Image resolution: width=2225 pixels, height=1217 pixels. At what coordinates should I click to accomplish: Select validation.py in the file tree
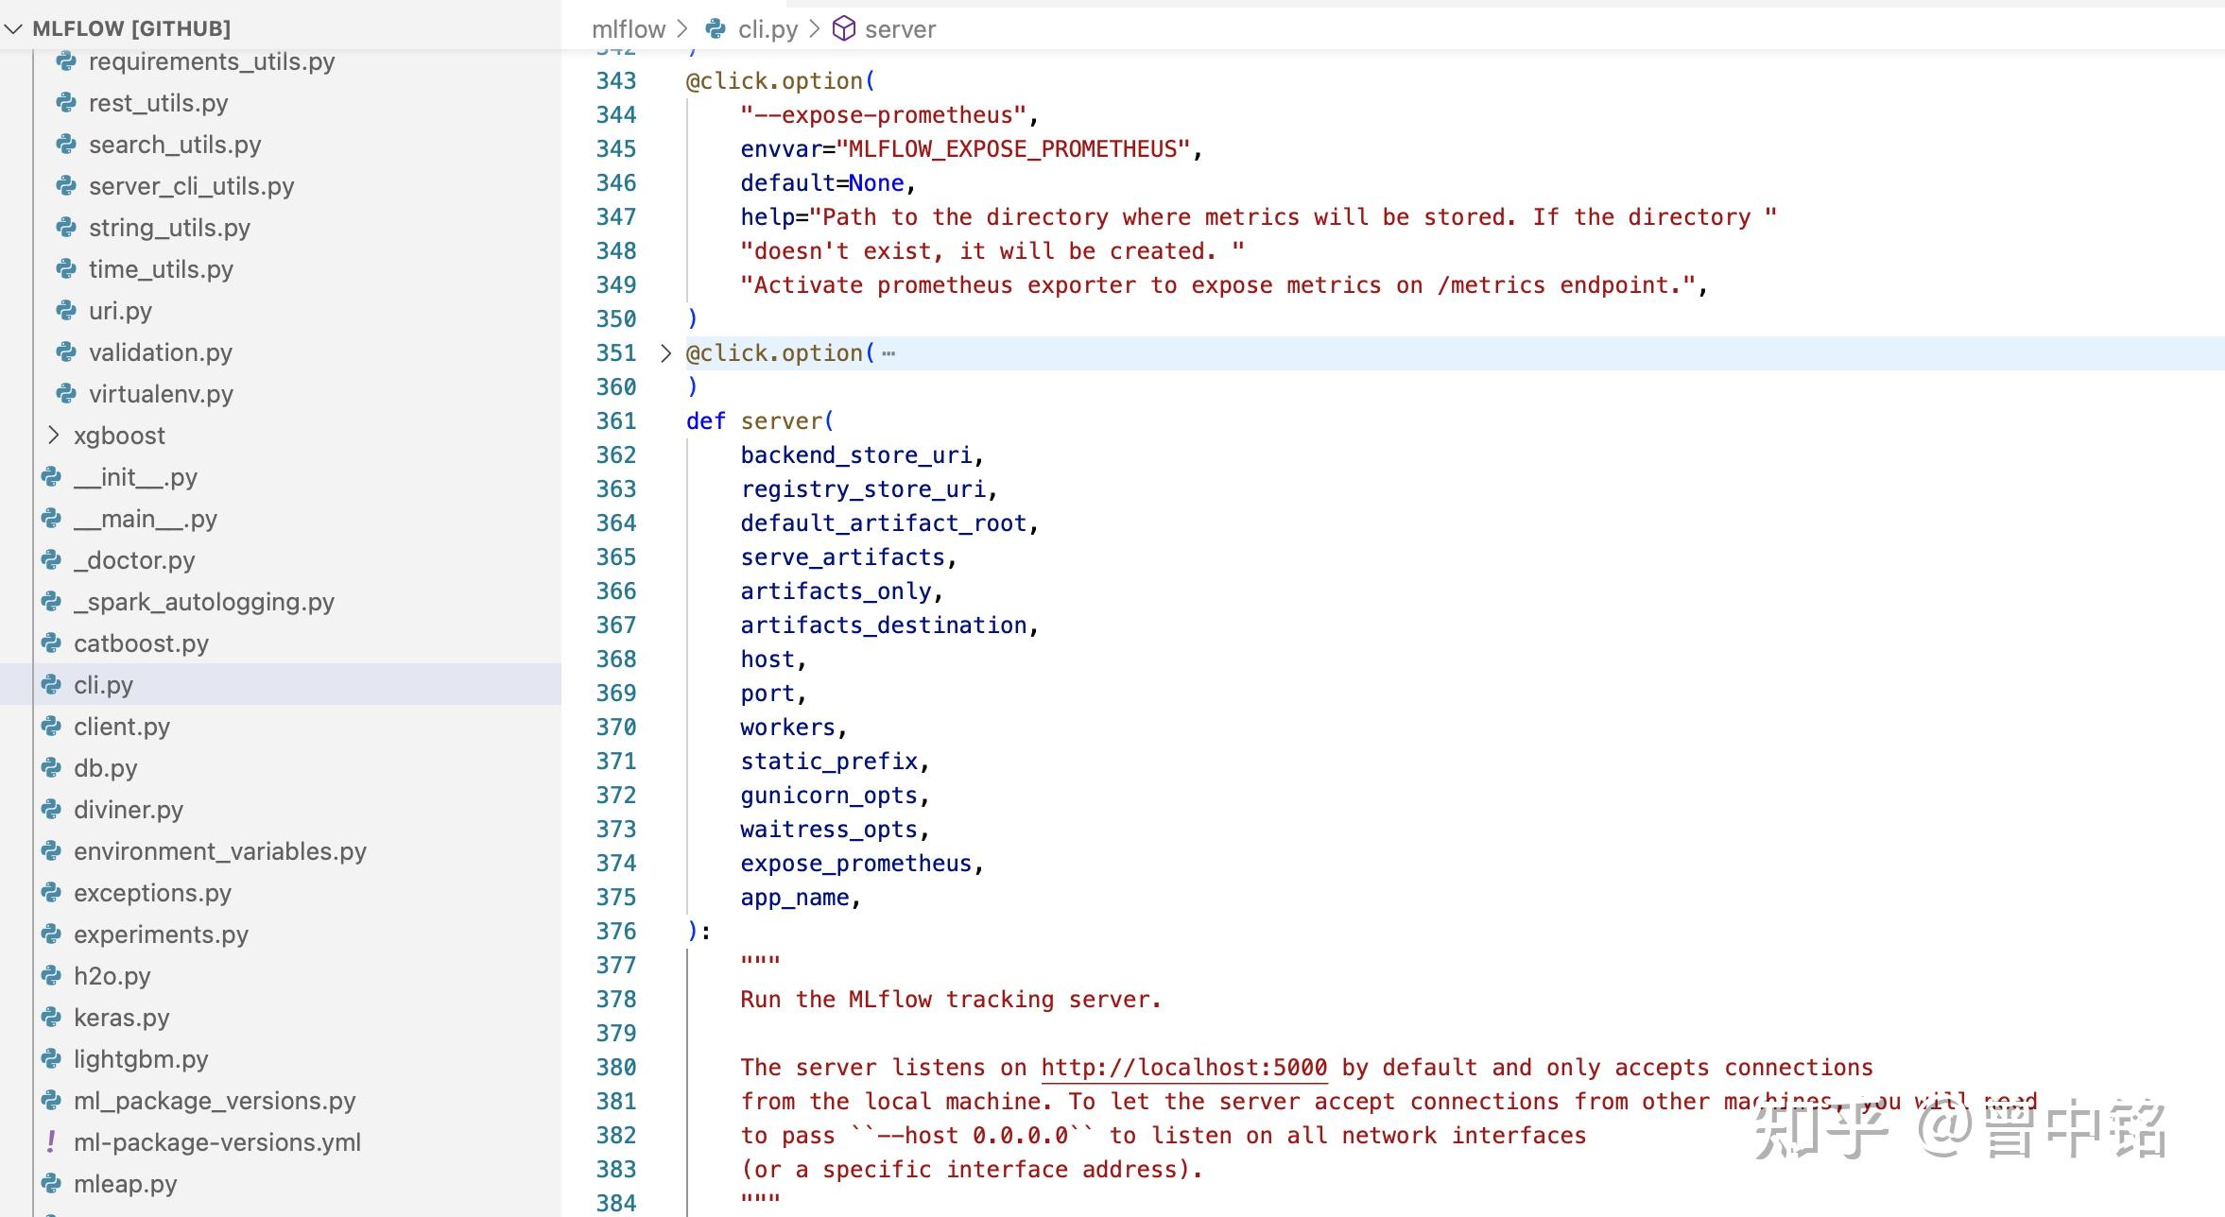tap(160, 352)
